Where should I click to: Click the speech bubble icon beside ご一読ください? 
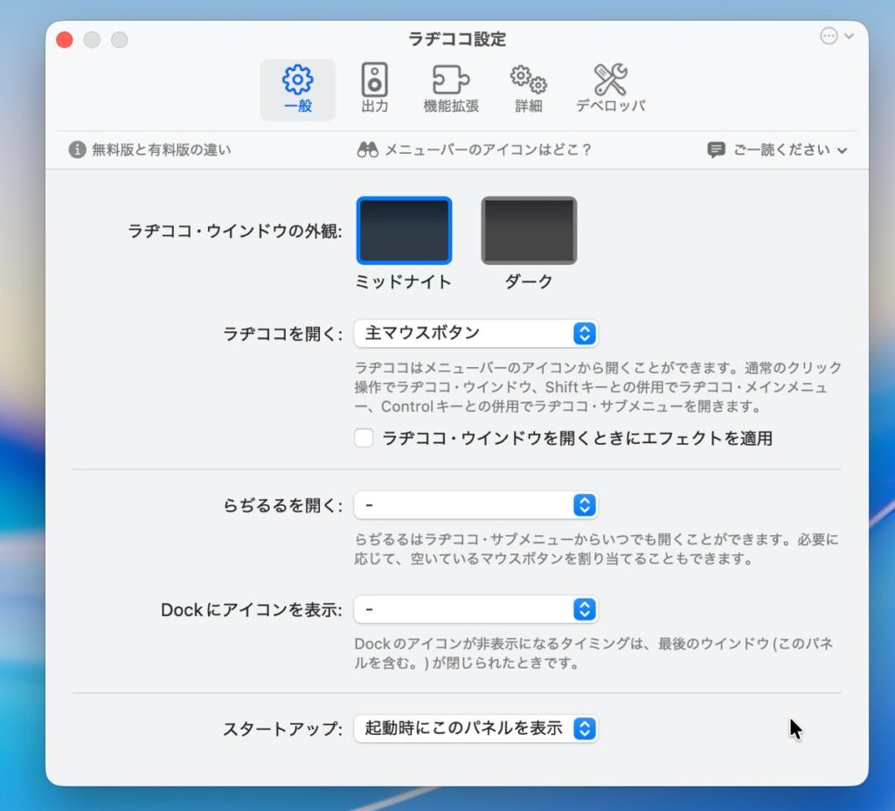(716, 149)
